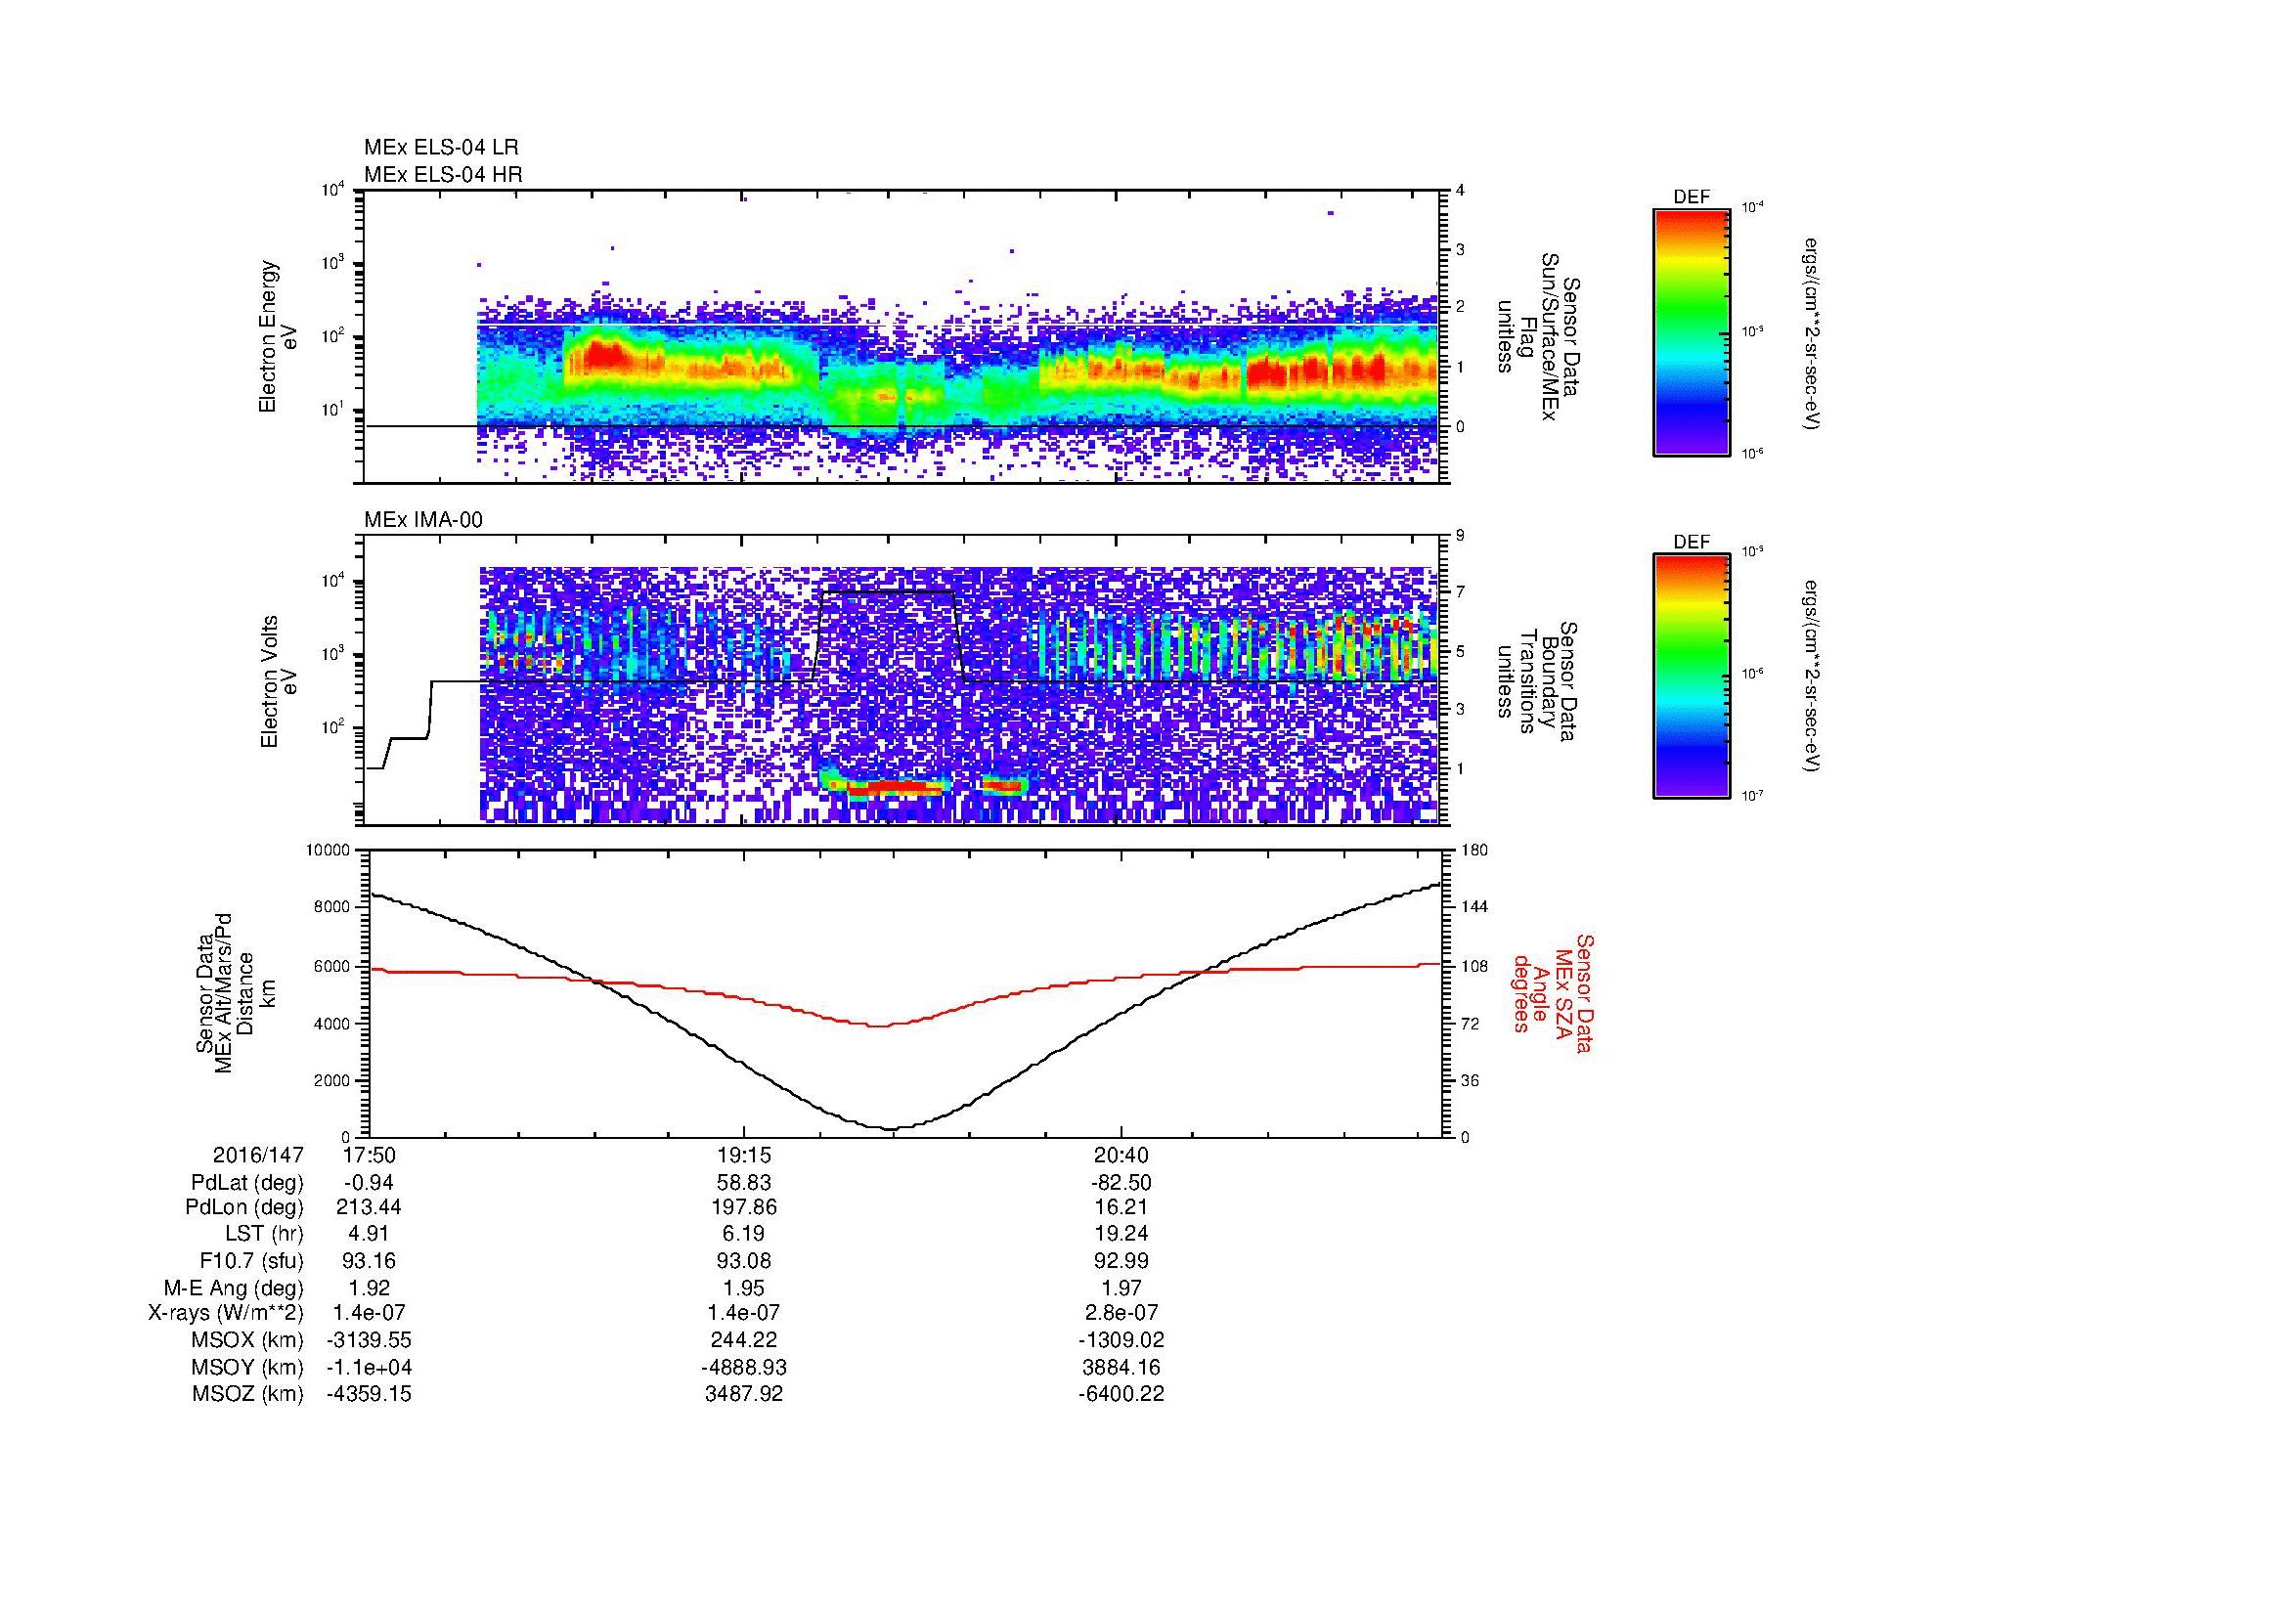Click the 'MEx IMA-00' panel title

[423, 521]
